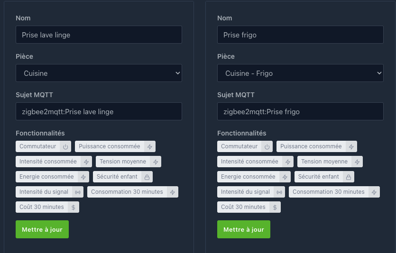
Task: Click power icon on Prise lave linge Commutateur tag
Action: coord(65,147)
